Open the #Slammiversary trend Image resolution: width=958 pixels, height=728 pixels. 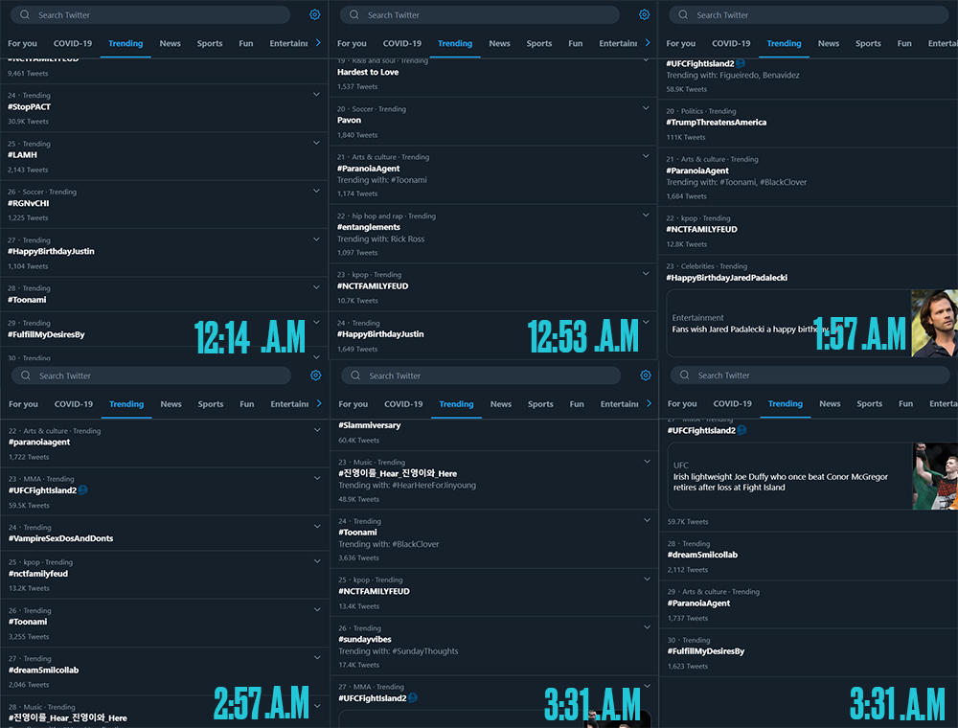click(370, 425)
